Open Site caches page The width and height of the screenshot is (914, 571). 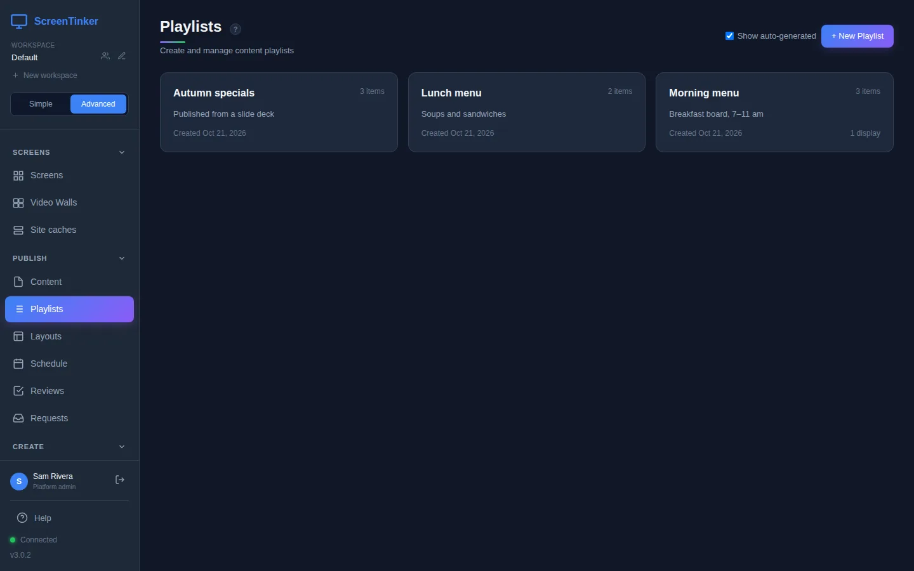pos(69,230)
